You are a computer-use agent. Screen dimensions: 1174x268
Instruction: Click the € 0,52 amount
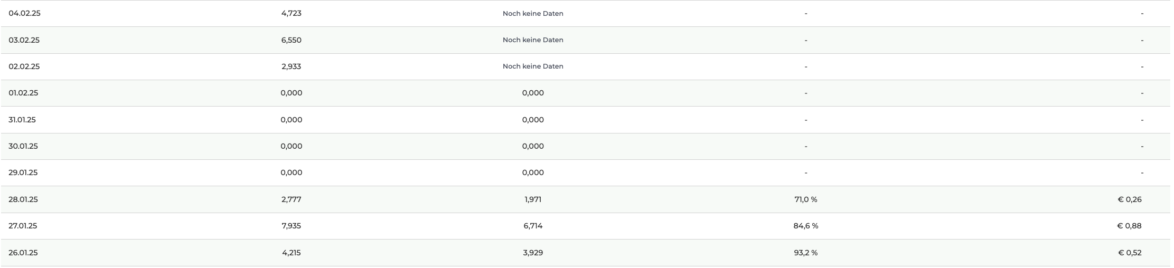(x=1130, y=253)
